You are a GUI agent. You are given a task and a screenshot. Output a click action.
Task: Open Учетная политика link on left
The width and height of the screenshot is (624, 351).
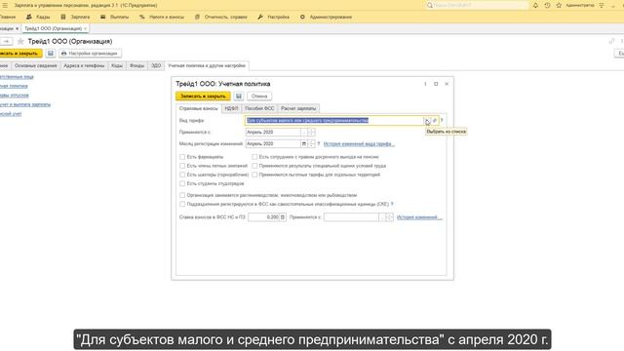pyautogui.click(x=14, y=86)
